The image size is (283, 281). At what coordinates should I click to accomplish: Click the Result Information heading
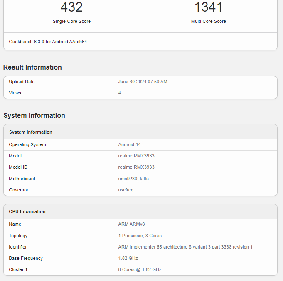coord(32,67)
